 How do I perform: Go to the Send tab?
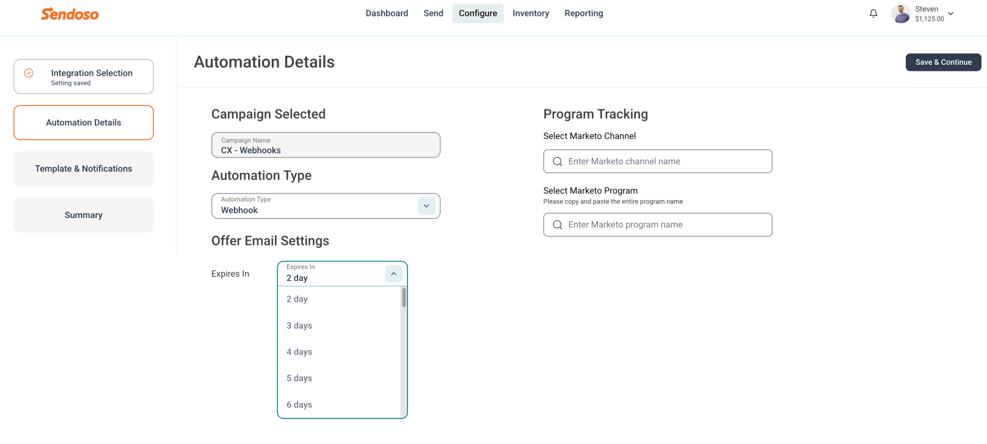[x=434, y=13]
